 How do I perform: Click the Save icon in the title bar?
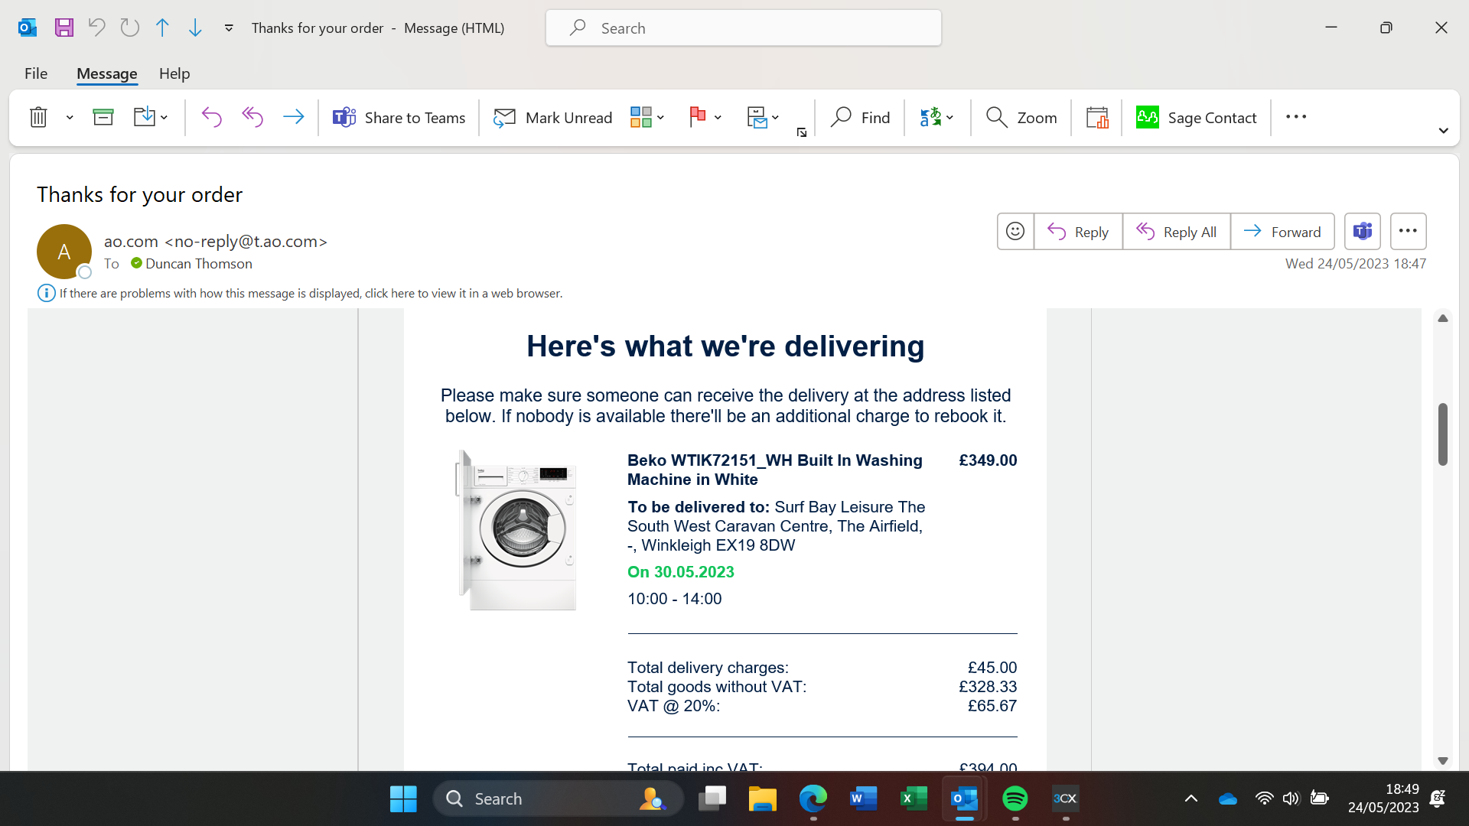point(64,28)
